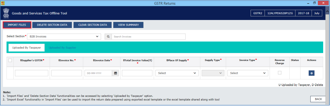Image resolution: width=330 pixels, height=106 pixels.
Task: Restore down the GSTR Returns window
Action: (314, 3)
